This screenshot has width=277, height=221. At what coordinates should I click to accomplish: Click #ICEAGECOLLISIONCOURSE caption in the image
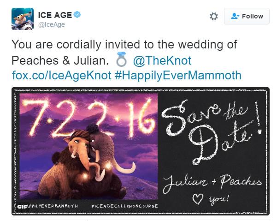point(124,206)
